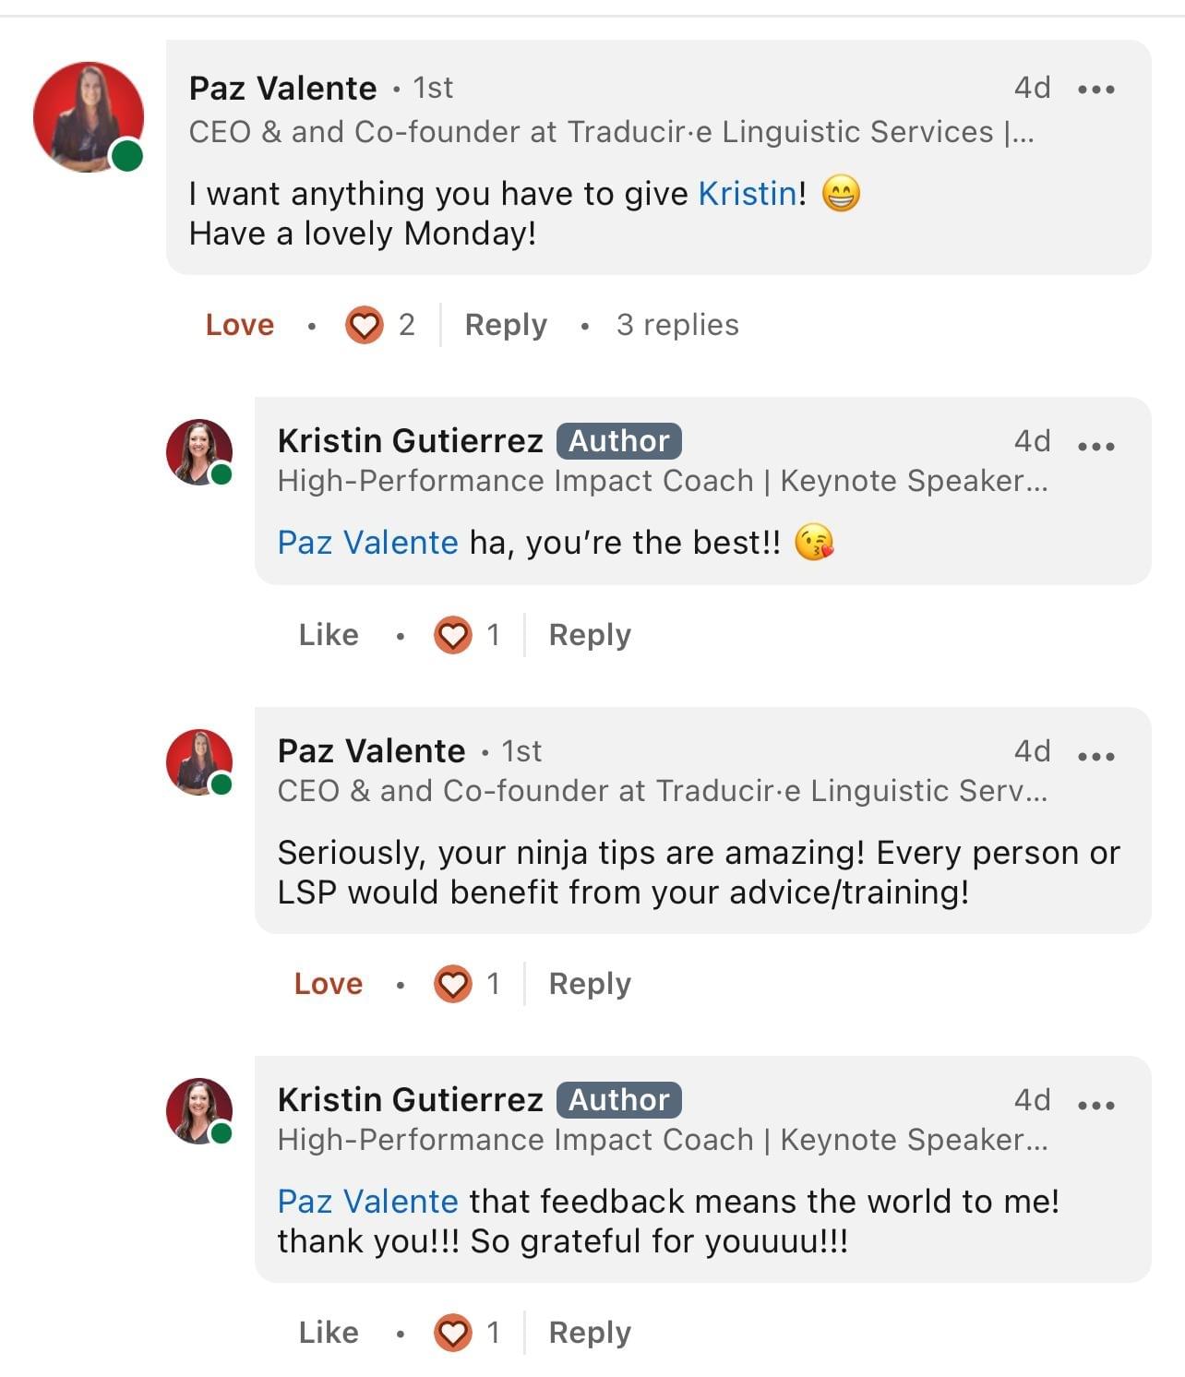
Task: Like Kristin's 'feedback means the world' reply
Action: (x=329, y=1333)
